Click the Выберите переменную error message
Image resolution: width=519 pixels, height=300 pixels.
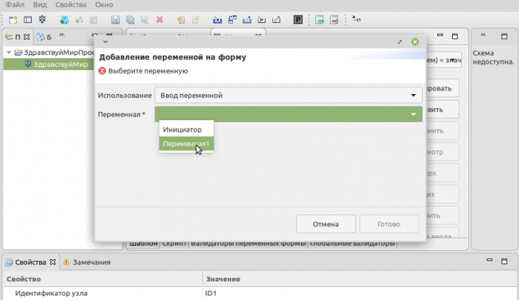[148, 71]
